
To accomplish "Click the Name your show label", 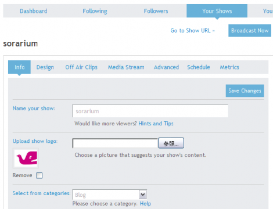I will pos(34,109).
